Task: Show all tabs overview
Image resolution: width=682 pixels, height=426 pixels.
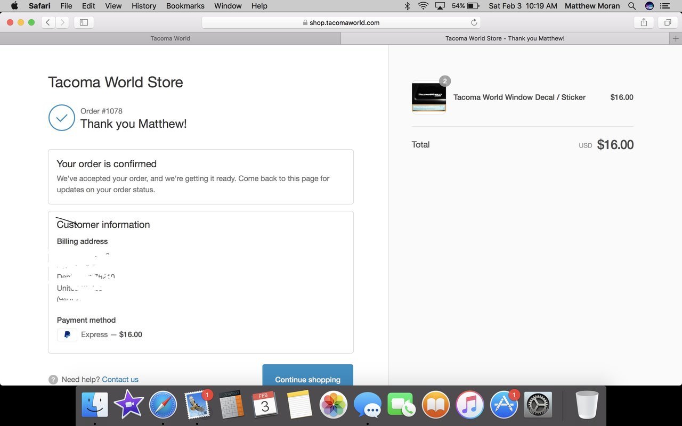Action: (x=667, y=22)
